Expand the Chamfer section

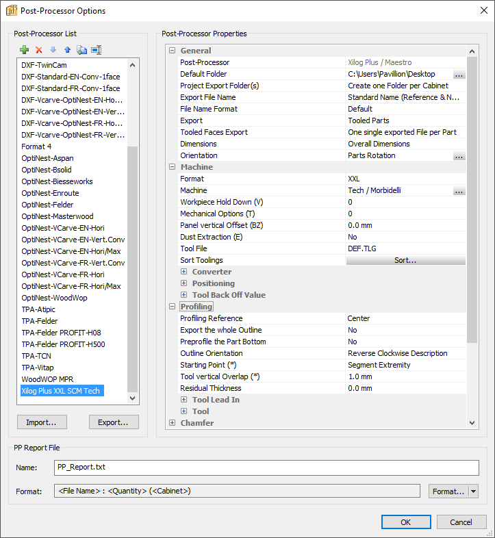[173, 423]
